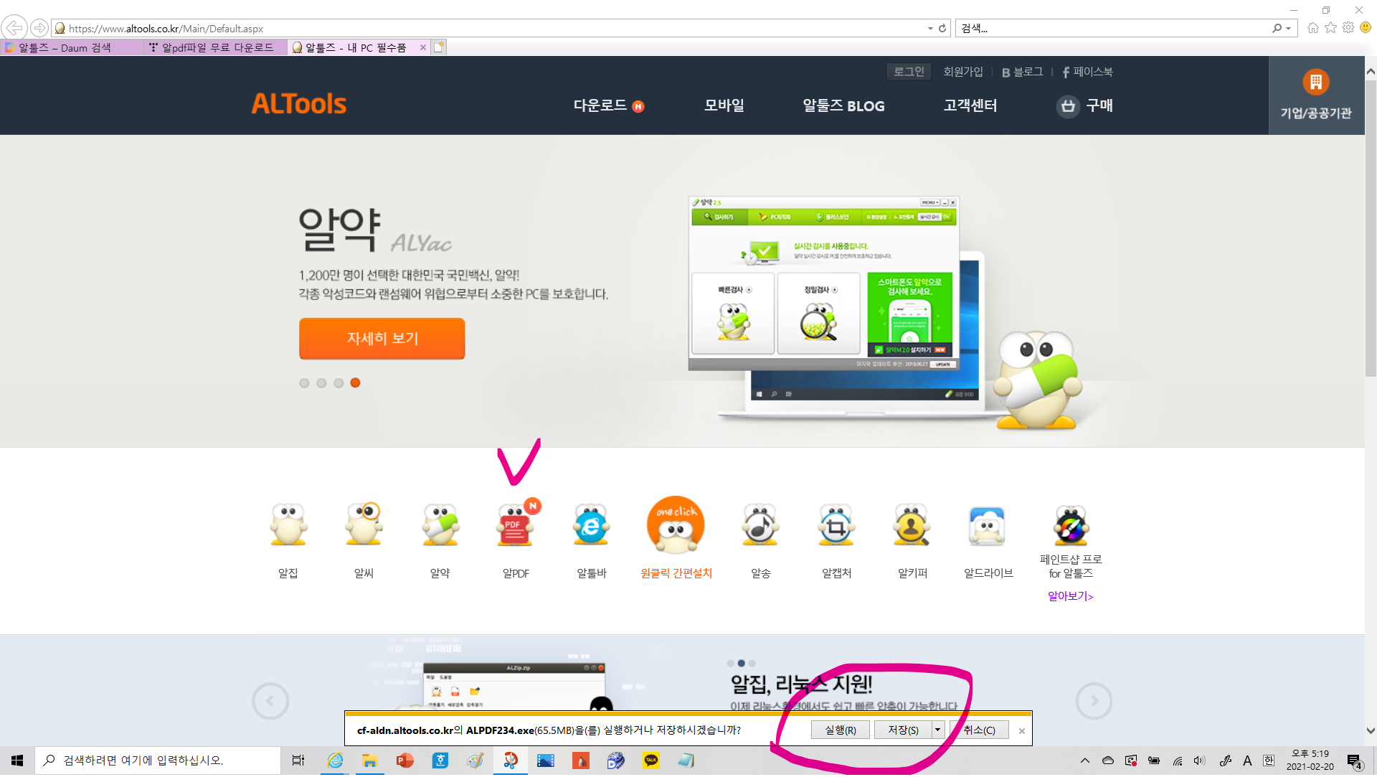Viewport: 1377px width, 777px height.
Task: Select the first hero carousel dot
Action: (x=304, y=383)
